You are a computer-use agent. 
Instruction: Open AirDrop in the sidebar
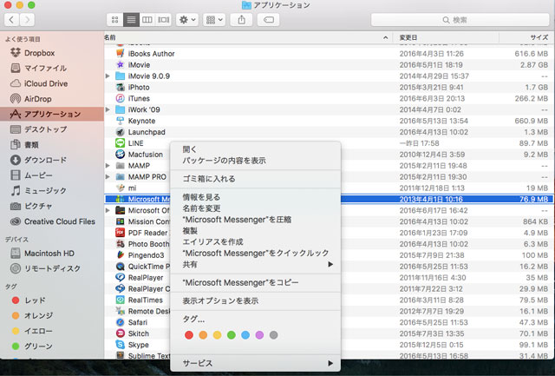[x=52, y=99]
